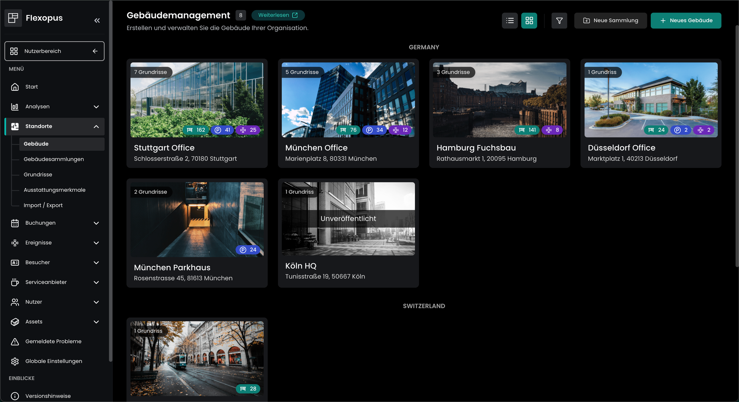Select Grundrisse submenu item
Screen dimensions: 739x402
38,174
